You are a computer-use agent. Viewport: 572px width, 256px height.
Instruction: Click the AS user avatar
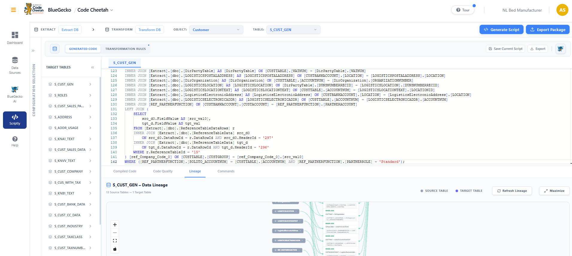562,10
